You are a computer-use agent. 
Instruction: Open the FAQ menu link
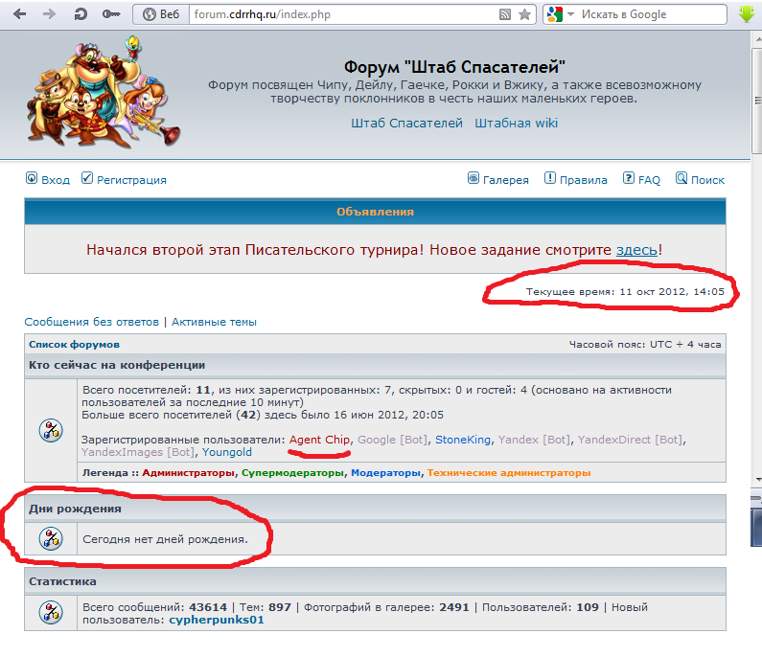pos(649,180)
